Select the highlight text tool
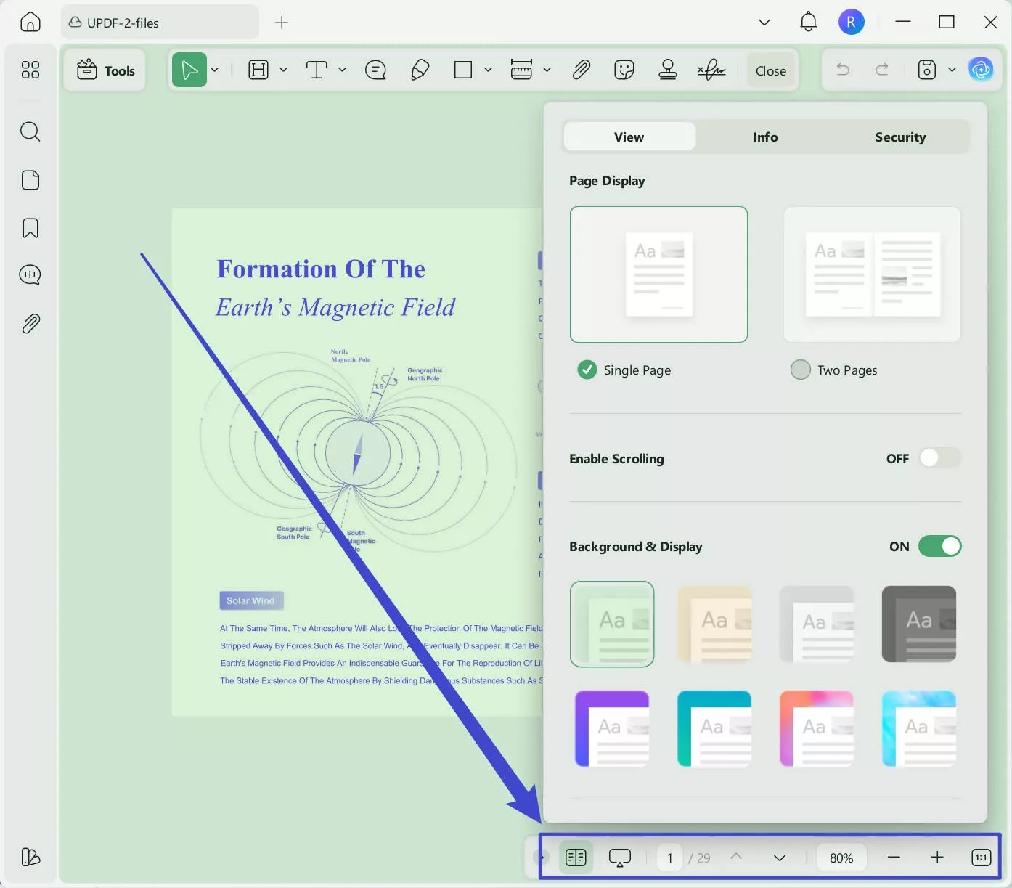The width and height of the screenshot is (1012, 888). pyautogui.click(x=258, y=70)
